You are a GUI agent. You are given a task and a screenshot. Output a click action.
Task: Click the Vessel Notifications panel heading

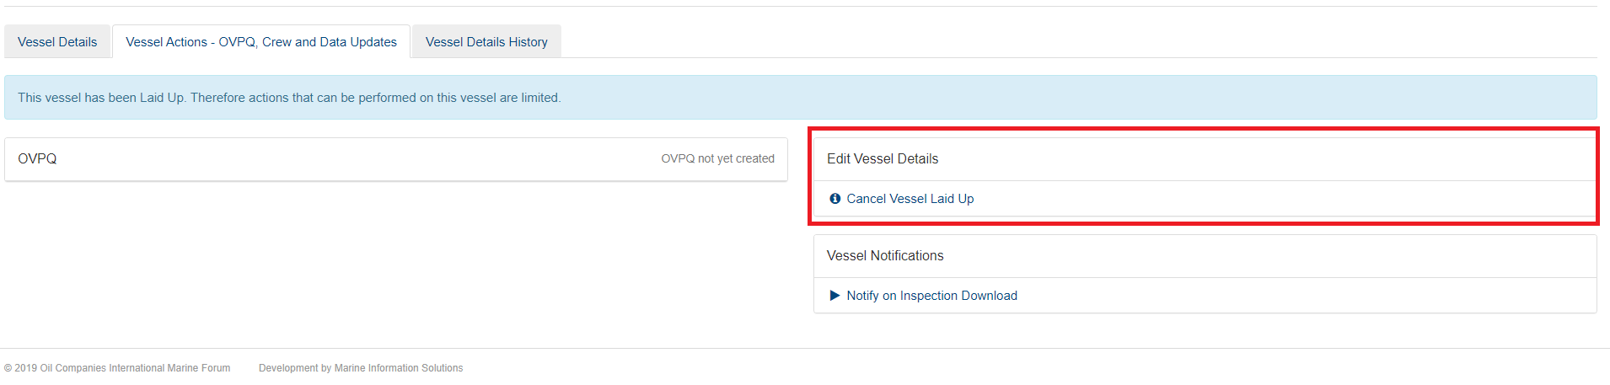[885, 255]
